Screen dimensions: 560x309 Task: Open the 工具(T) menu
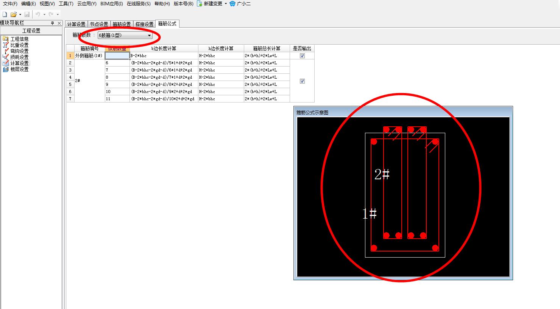pyautogui.click(x=66, y=3)
